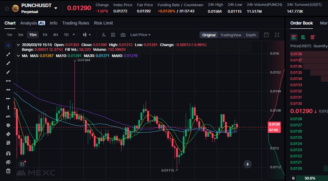
Task: Collapse the OHLC info row chevron
Action: [x=18, y=45]
